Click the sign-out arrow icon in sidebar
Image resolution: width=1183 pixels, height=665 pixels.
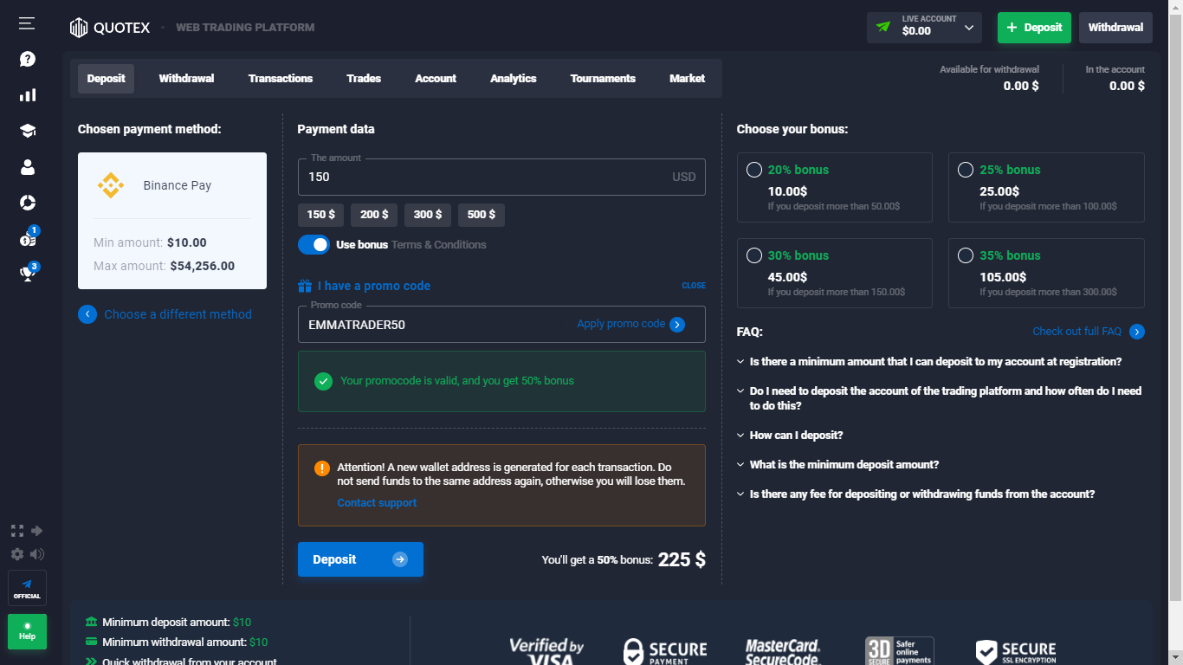[x=37, y=531]
